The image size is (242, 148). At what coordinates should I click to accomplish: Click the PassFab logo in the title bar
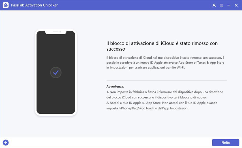coord(5,5)
